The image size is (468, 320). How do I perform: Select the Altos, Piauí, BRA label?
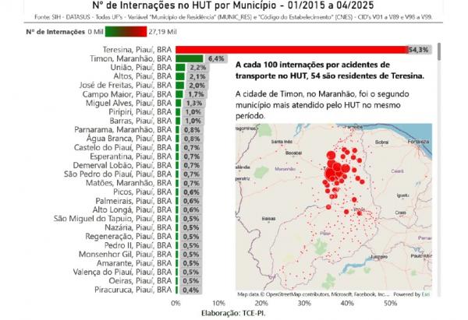tap(143, 76)
